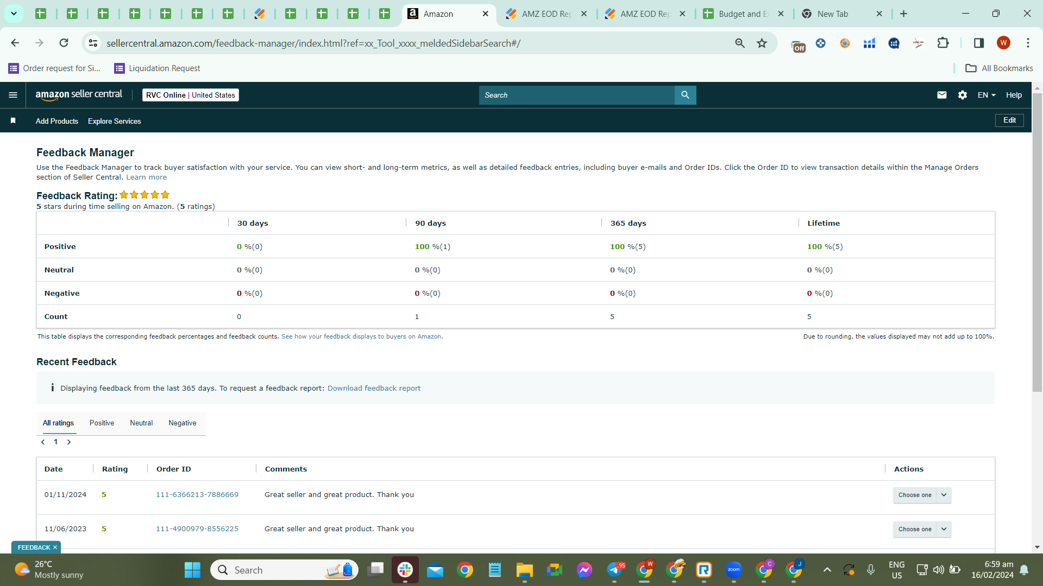The width and height of the screenshot is (1043, 586).
Task: Switch to the Positive feedback tab
Action: 102,423
